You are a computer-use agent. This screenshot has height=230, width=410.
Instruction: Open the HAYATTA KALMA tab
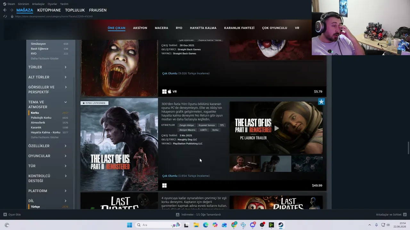click(203, 28)
